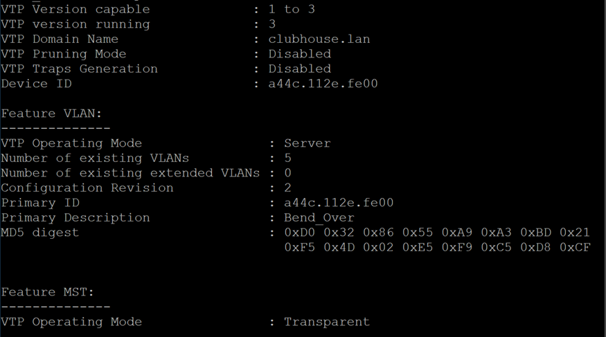The image size is (606, 337).
Task: Click the Transparent operating mode value
Action: (327, 322)
